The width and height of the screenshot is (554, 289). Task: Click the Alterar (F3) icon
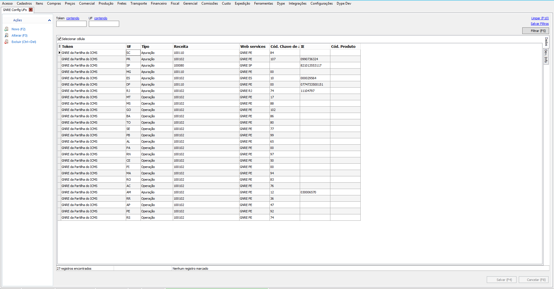click(x=6, y=35)
